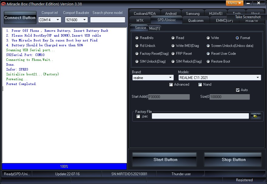Tick the .pac factory file checkbox

point(138,117)
